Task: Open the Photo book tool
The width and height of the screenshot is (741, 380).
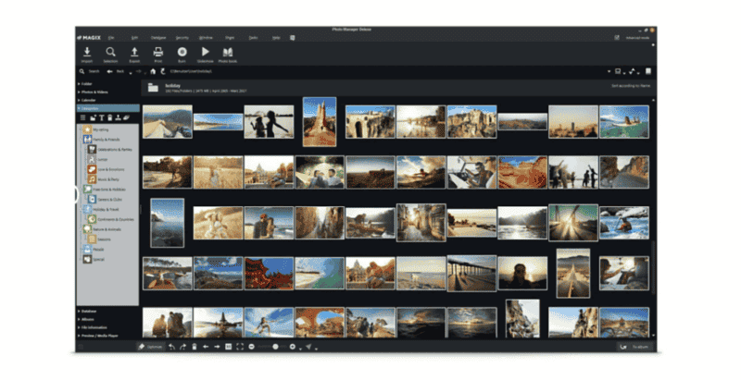Action: [228, 52]
